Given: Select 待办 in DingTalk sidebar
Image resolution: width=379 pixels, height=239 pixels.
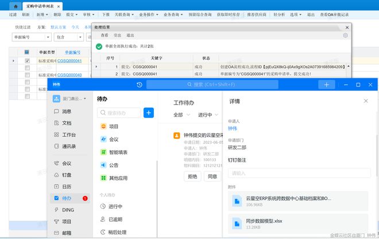Looking at the screenshot, I should click(x=70, y=198).
